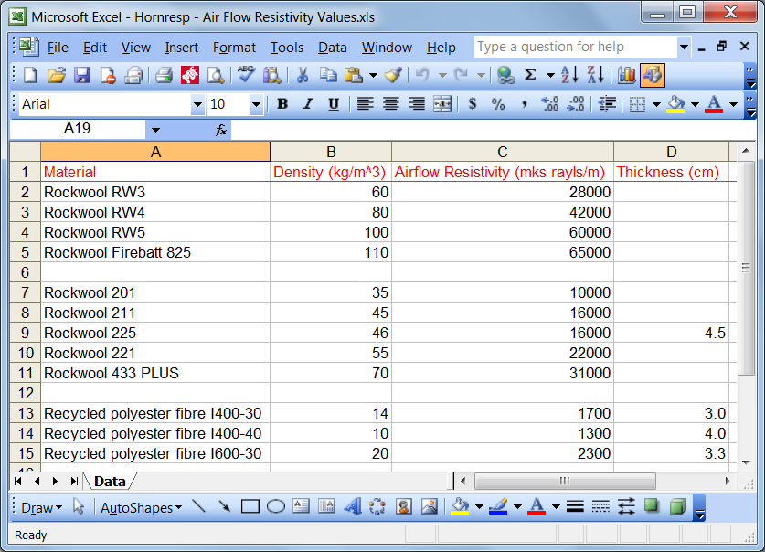This screenshot has width=765, height=552.
Task: Toggle the Select Objects arrow pointer
Action: coord(78,506)
